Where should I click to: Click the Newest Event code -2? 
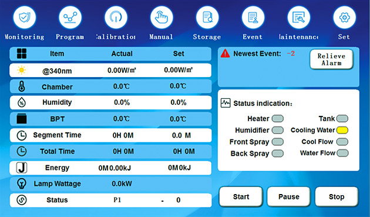point(291,54)
